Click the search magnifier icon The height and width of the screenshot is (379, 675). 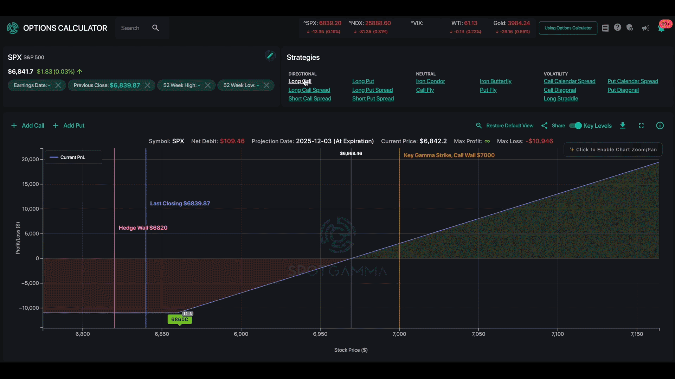155,28
